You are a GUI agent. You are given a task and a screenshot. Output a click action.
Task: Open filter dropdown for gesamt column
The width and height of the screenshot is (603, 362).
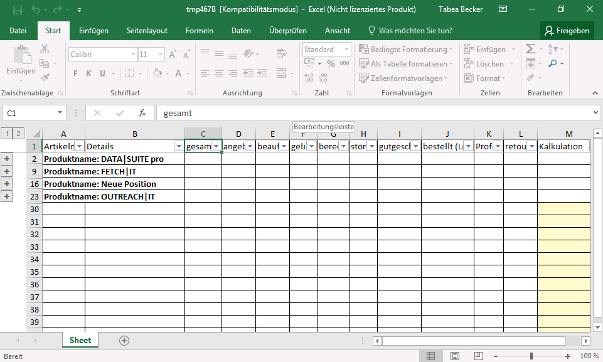coord(216,147)
